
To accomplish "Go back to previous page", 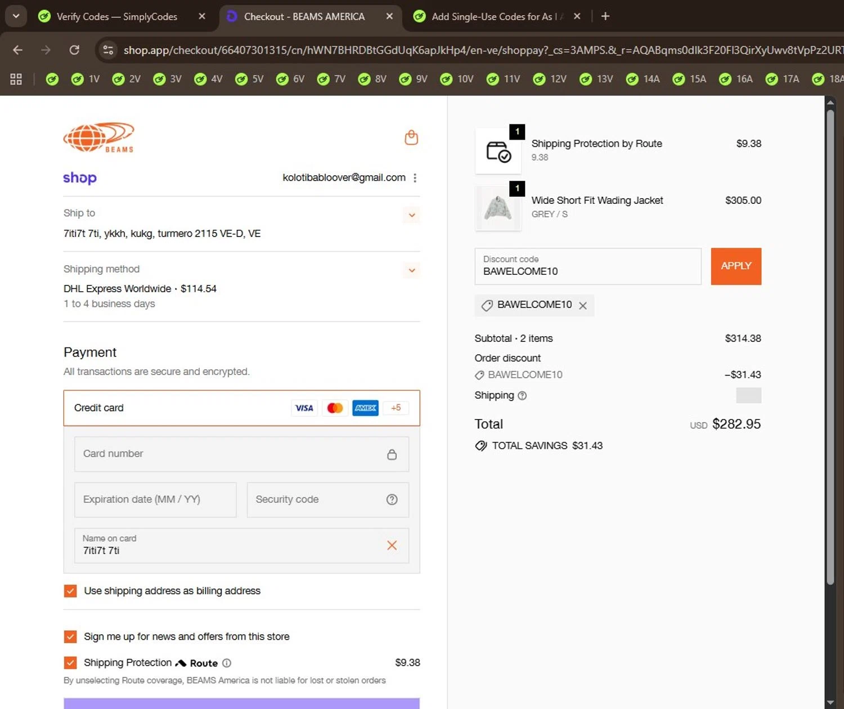I will coord(17,50).
